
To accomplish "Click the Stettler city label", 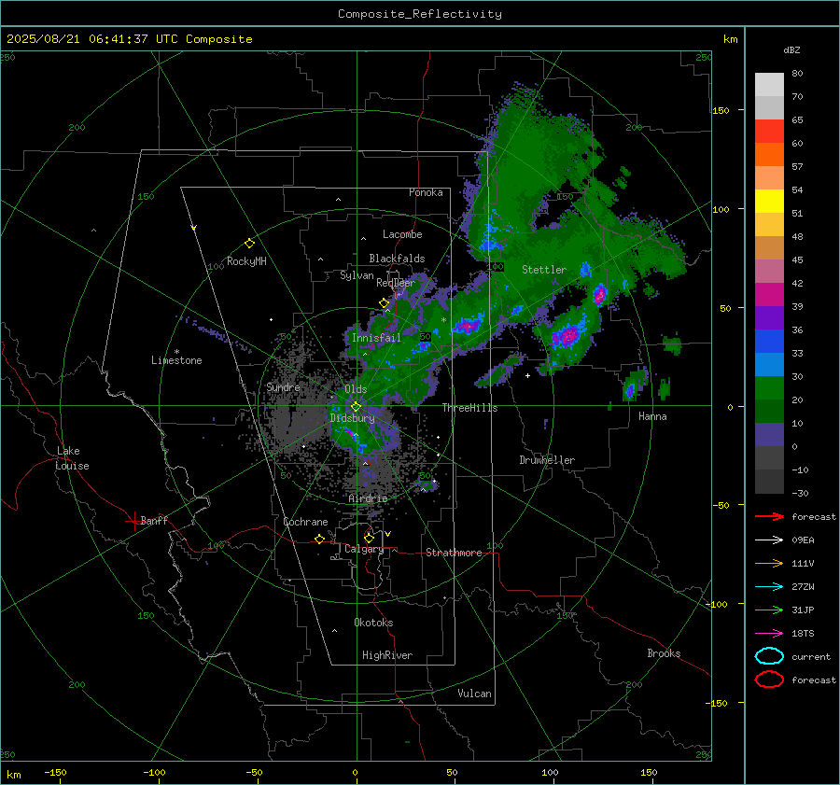I will pos(544,270).
